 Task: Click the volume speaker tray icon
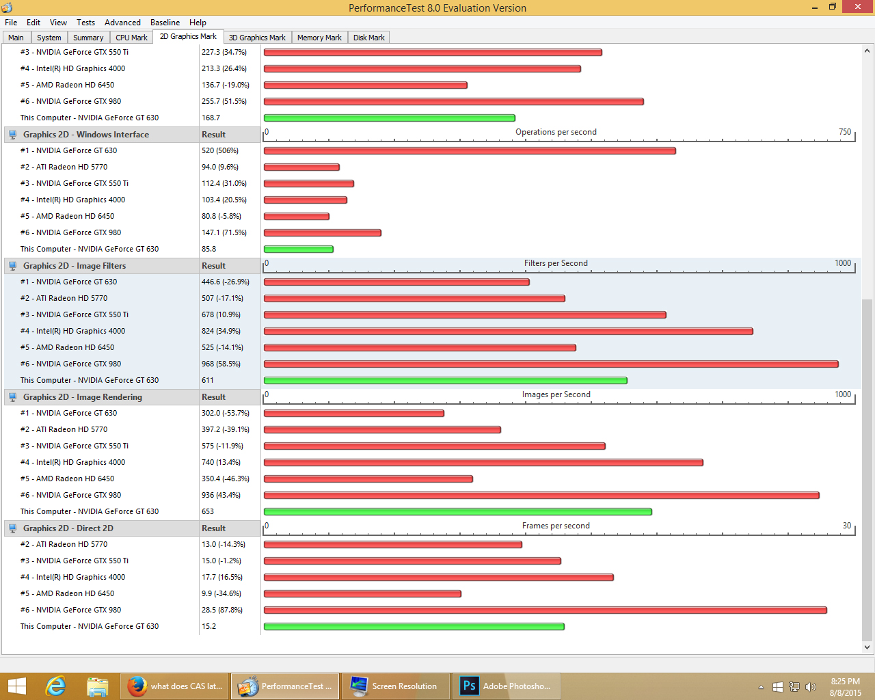811,687
